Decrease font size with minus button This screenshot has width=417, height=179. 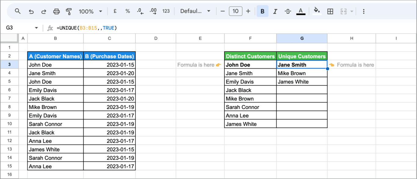point(223,11)
